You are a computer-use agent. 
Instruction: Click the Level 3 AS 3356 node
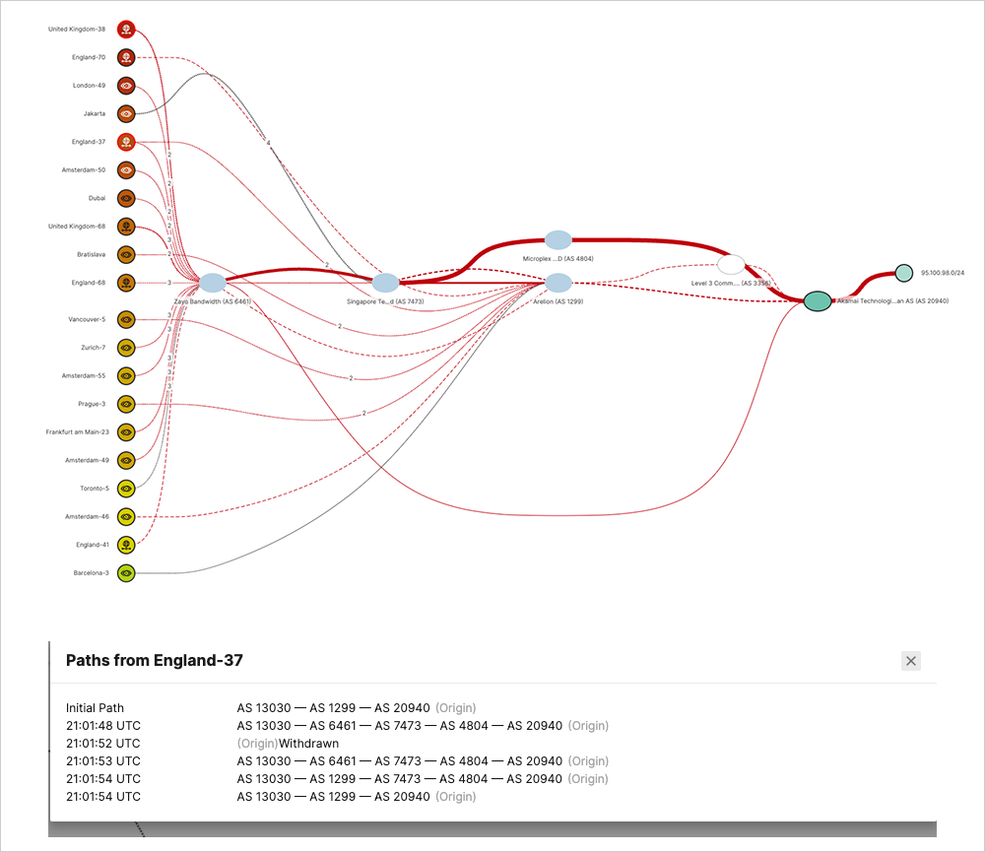731,264
